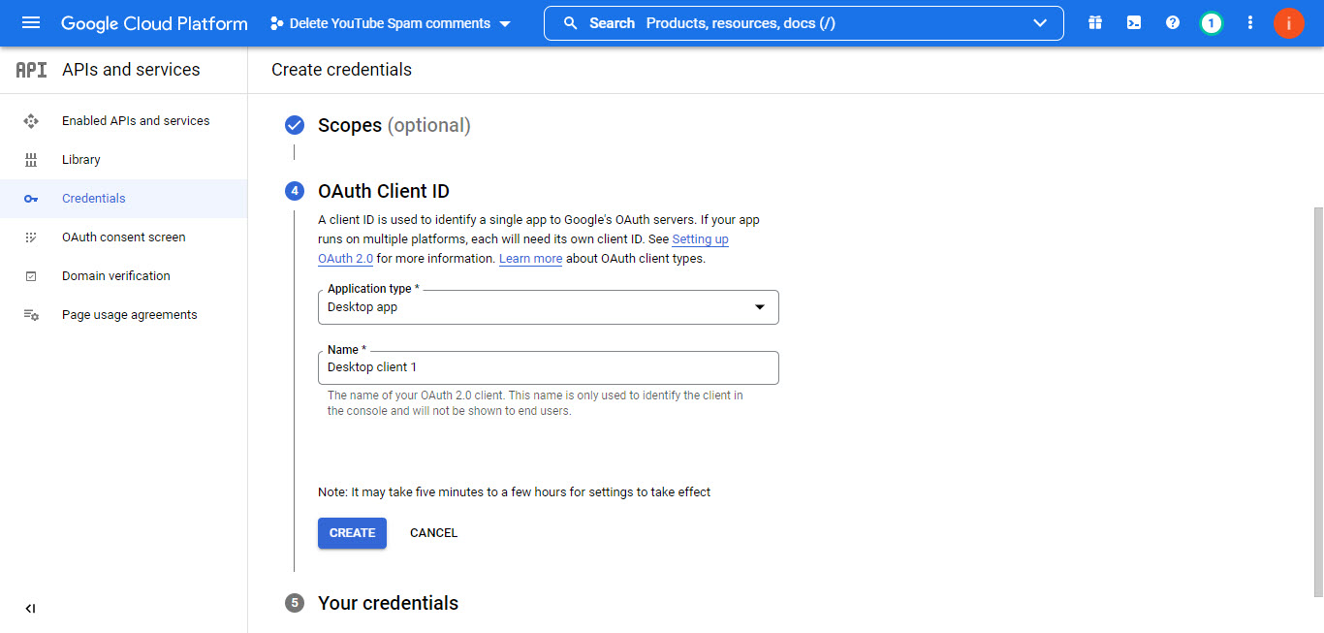Click the Create credentials page heading

point(341,70)
